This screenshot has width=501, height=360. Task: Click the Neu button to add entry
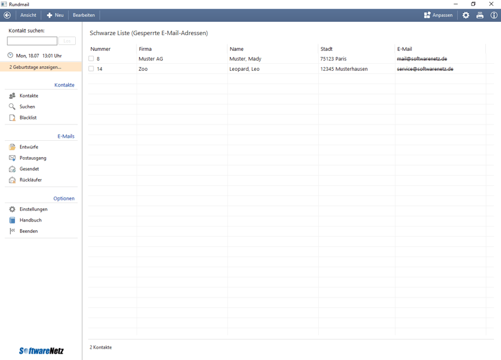55,15
